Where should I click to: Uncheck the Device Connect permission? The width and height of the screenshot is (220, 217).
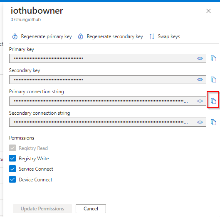[x=12, y=179]
